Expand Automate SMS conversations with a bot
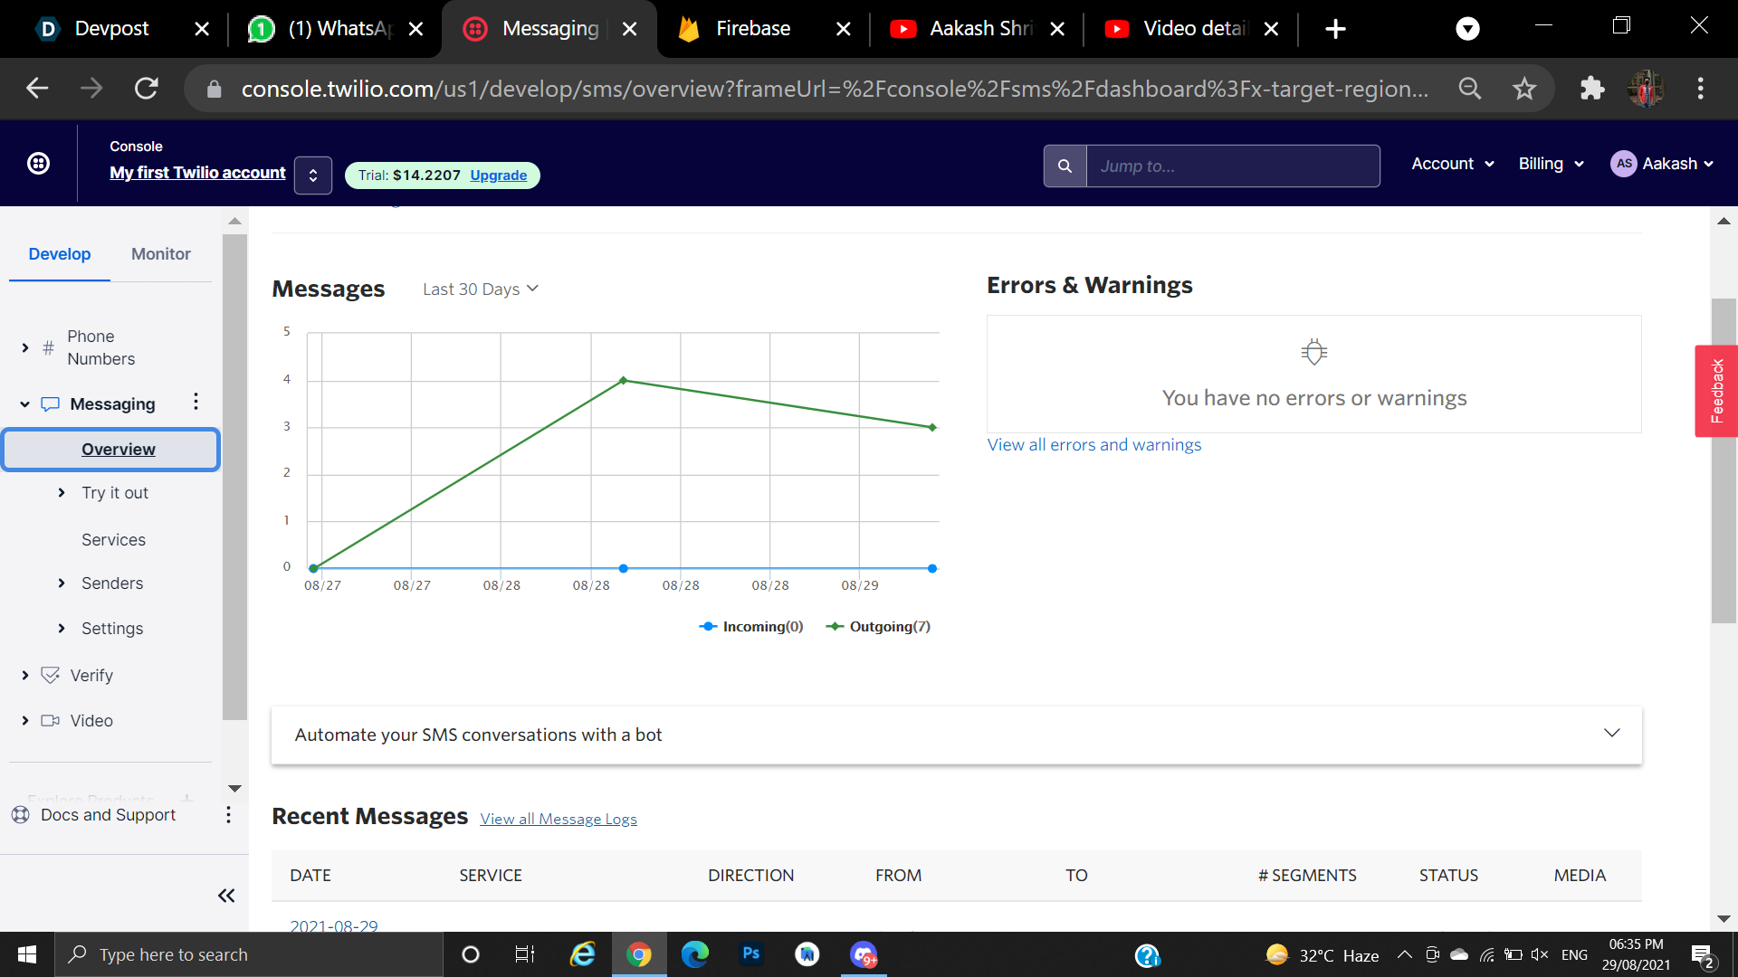Image resolution: width=1738 pixels, height=977 pixels. [x=1611, y=734]
